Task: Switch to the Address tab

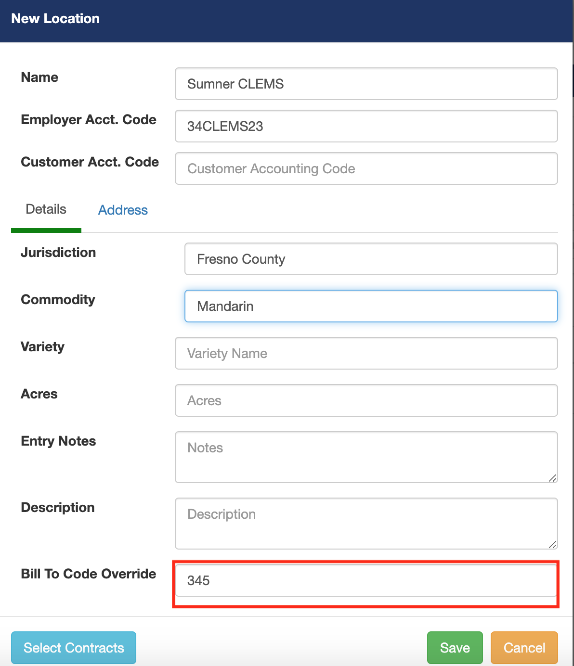Action: [123, 210]
